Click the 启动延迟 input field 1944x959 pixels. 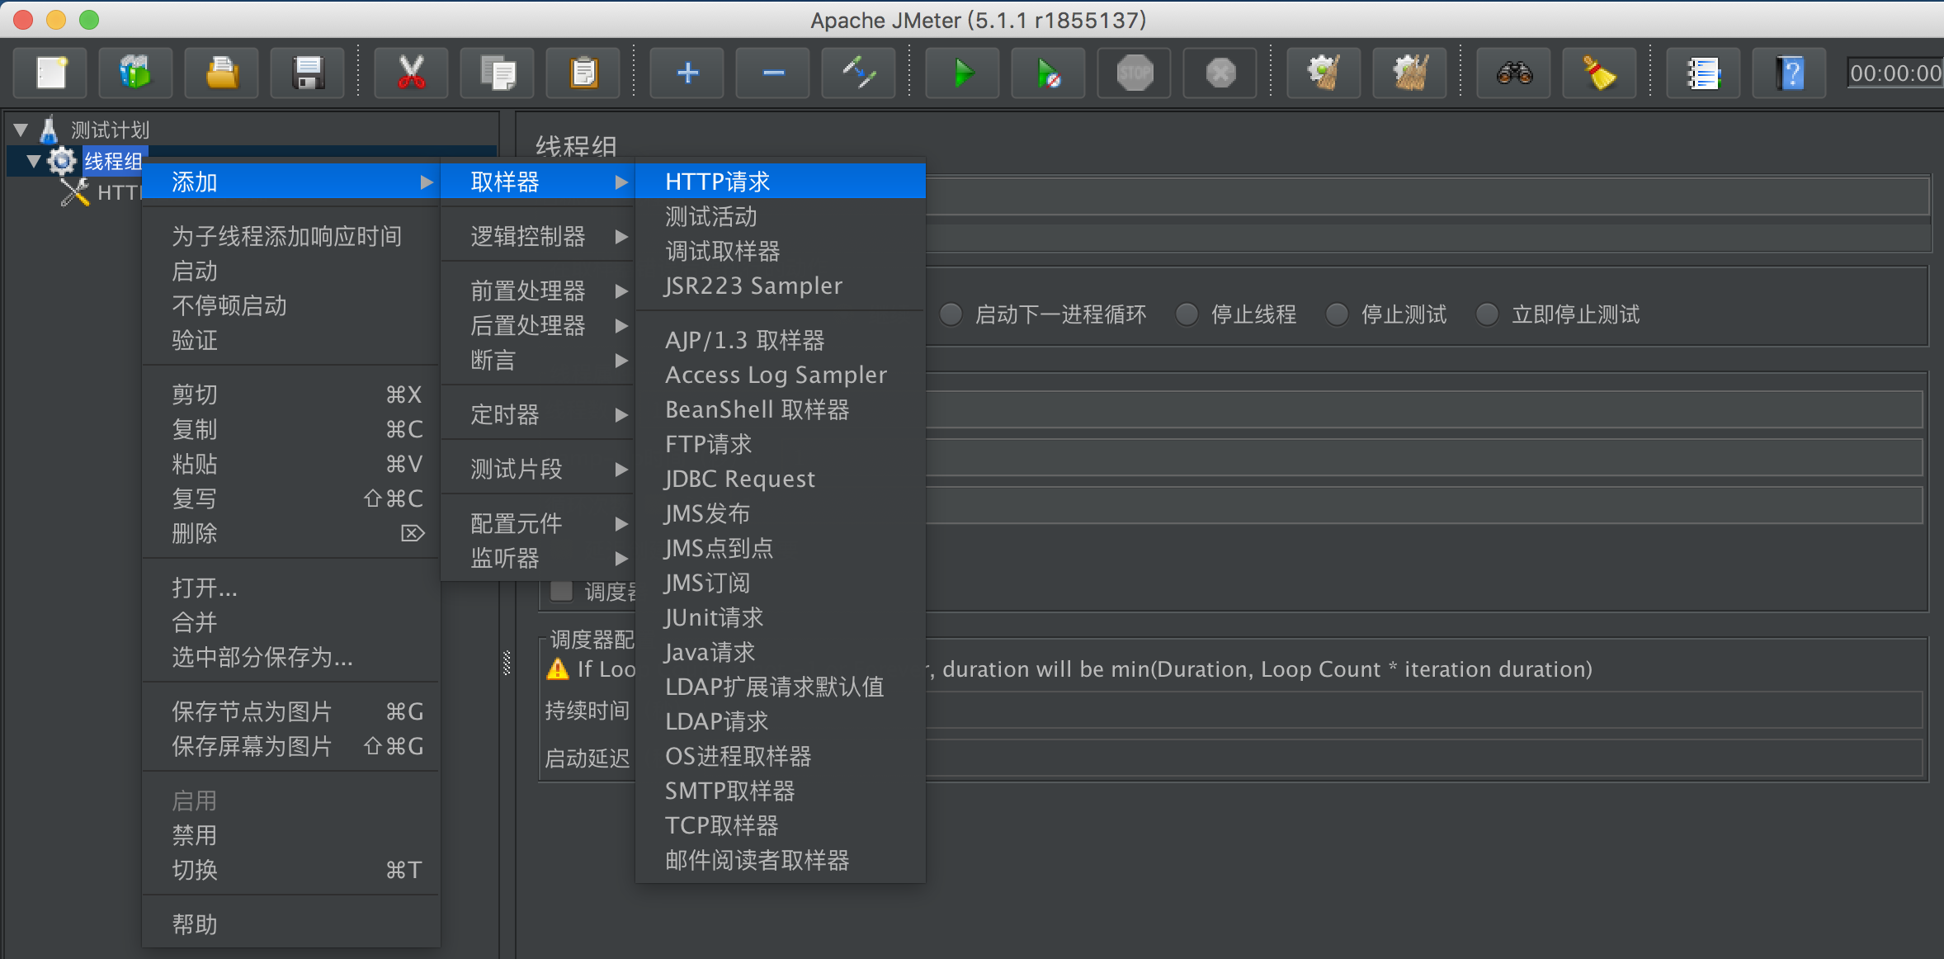click(x=1424, y=758)
